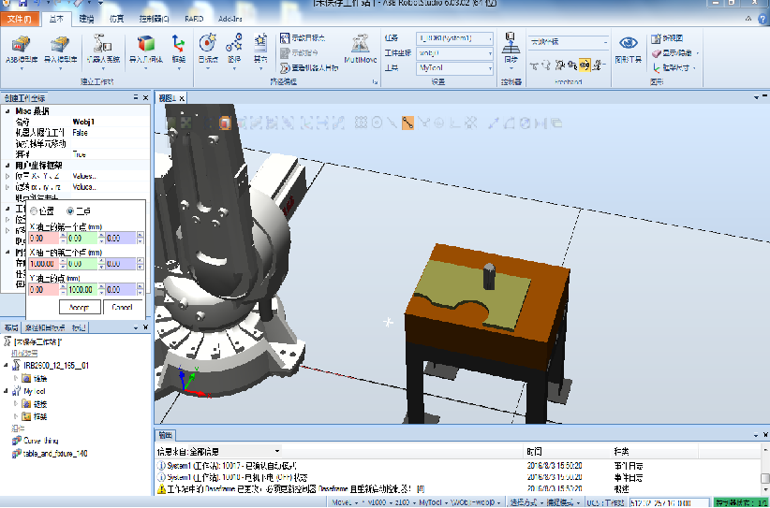Click the first X-axis point X value field
Viewport: 770px width, 508px height.
pos(43,239)
